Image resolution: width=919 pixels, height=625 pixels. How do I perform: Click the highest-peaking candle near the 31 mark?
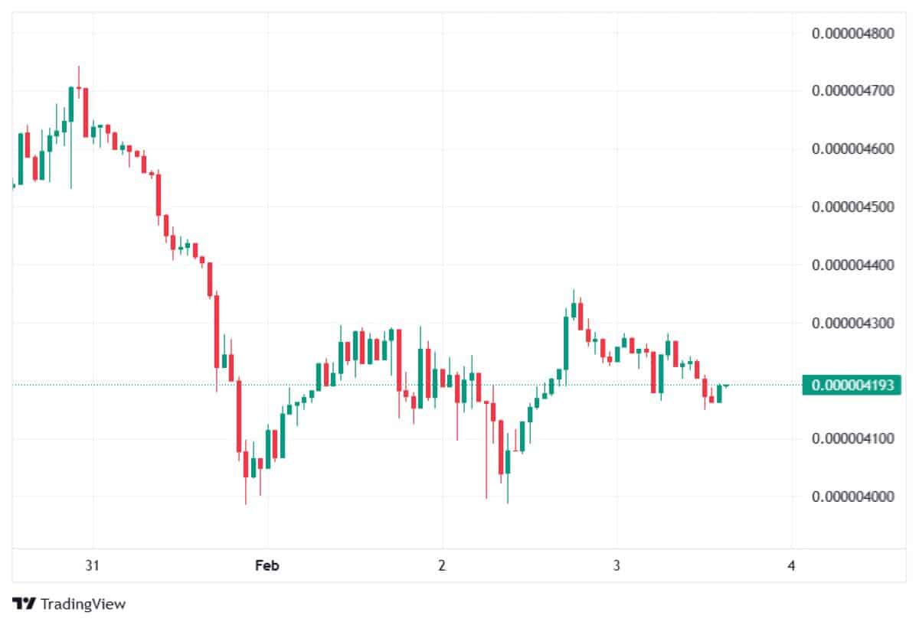point(78,89)
